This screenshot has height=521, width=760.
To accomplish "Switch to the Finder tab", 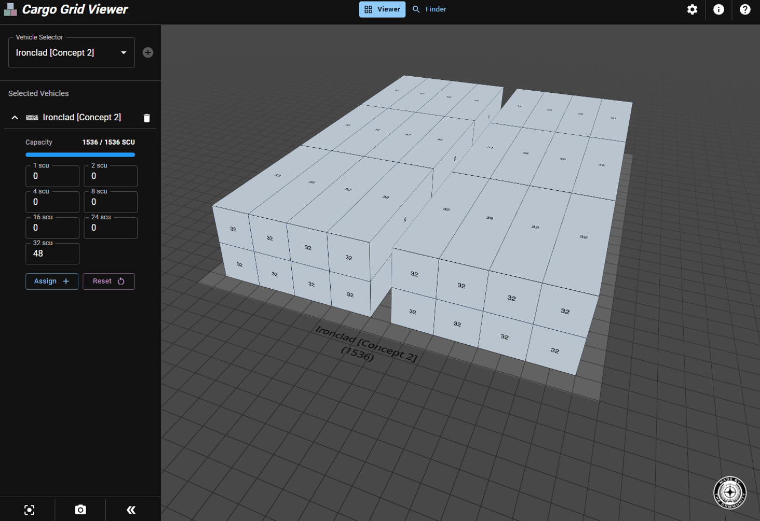I will (429, 9).
